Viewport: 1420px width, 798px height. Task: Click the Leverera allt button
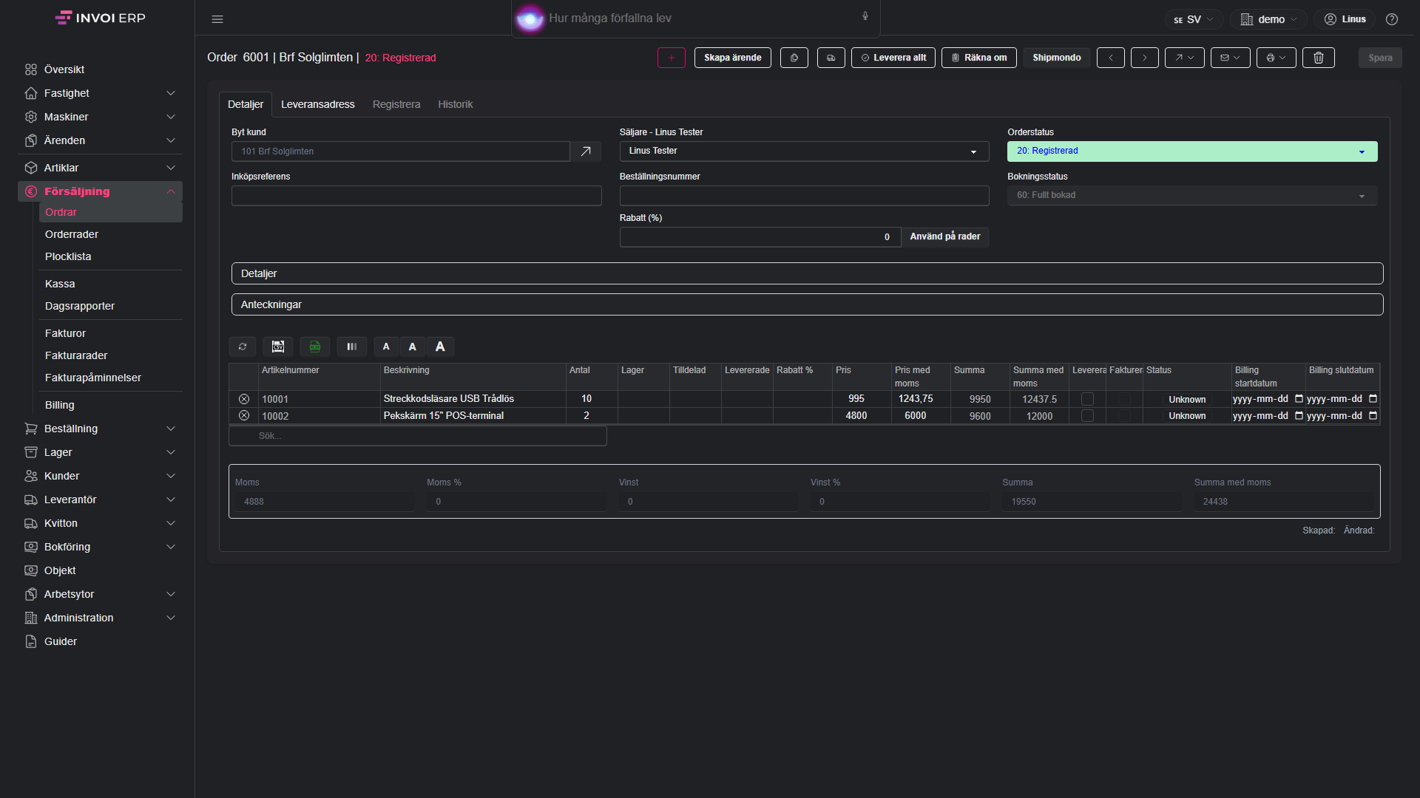click(x=893, y=58)
